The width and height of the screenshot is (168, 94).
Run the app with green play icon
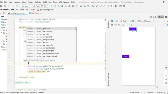click(51, 6)
